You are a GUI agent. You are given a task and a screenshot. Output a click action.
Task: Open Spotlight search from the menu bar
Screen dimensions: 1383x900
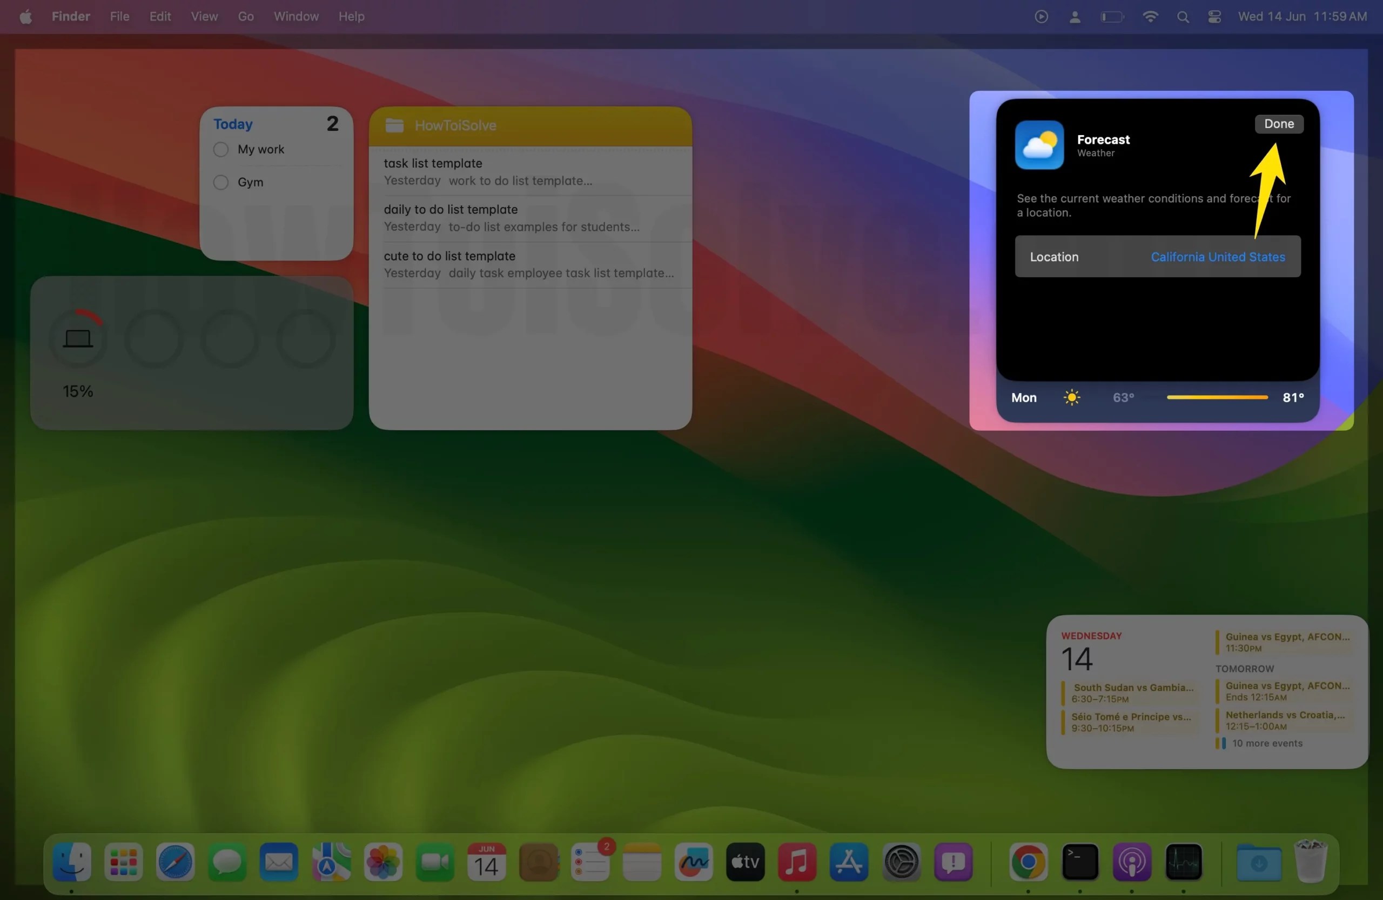tap(1183, 16)
